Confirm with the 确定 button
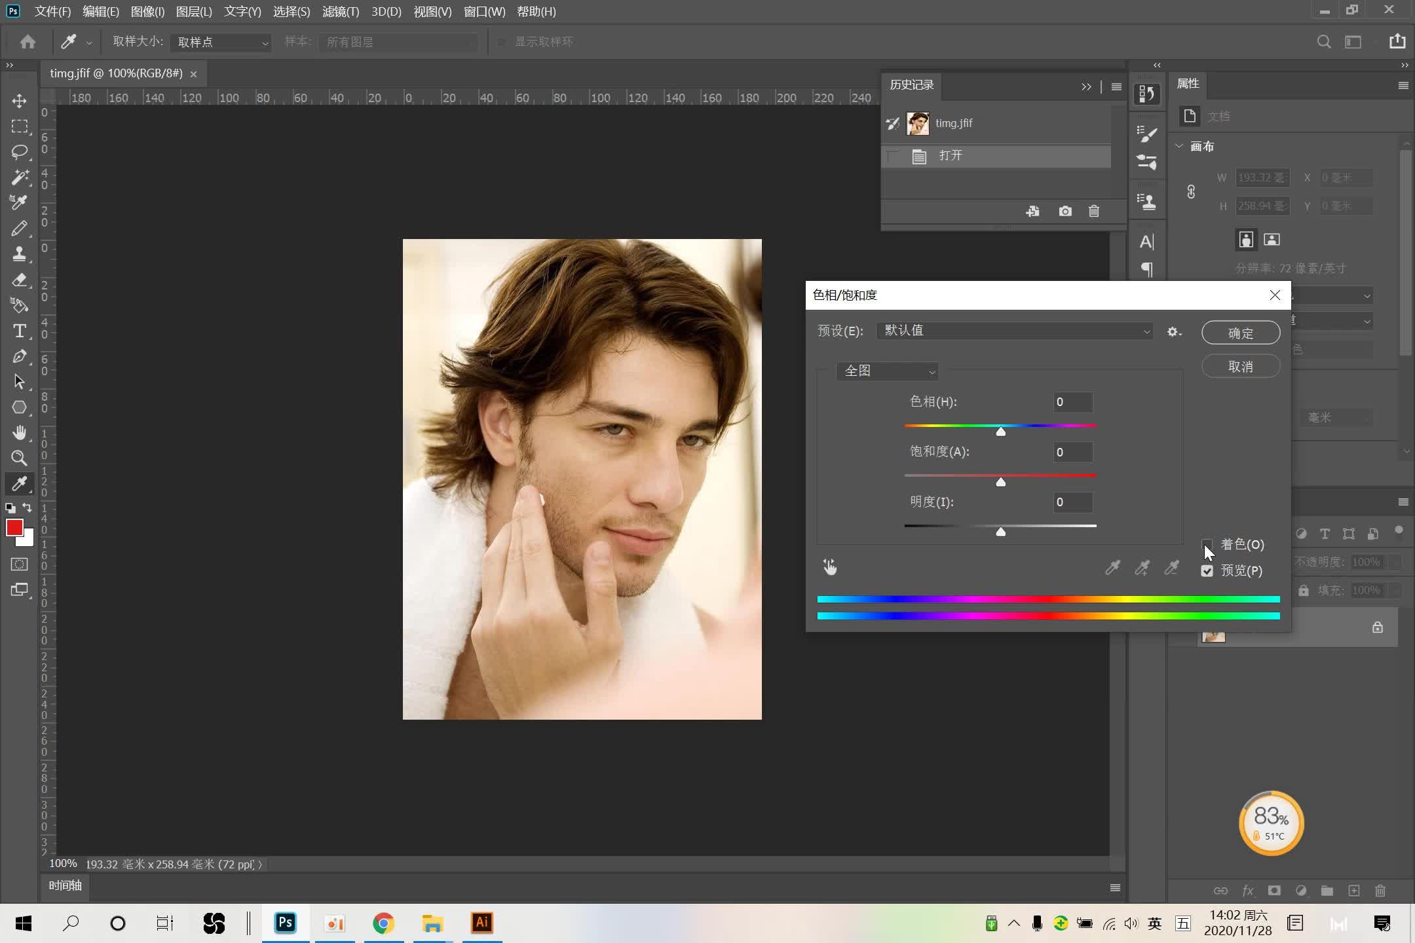 point(1240,332)
